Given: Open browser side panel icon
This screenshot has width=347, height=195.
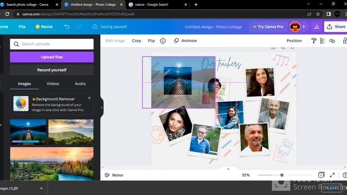Looking at the screenshot, I should pyautogui.click(x=329, y=14).
